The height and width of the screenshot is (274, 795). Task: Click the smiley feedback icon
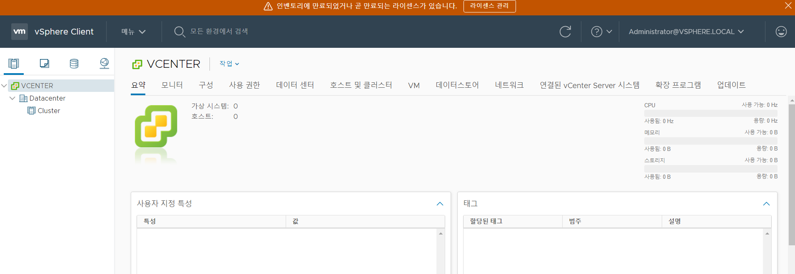tap(781, 32)
